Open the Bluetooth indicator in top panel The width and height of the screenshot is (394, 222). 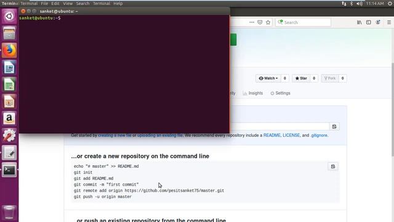[352, 4]
